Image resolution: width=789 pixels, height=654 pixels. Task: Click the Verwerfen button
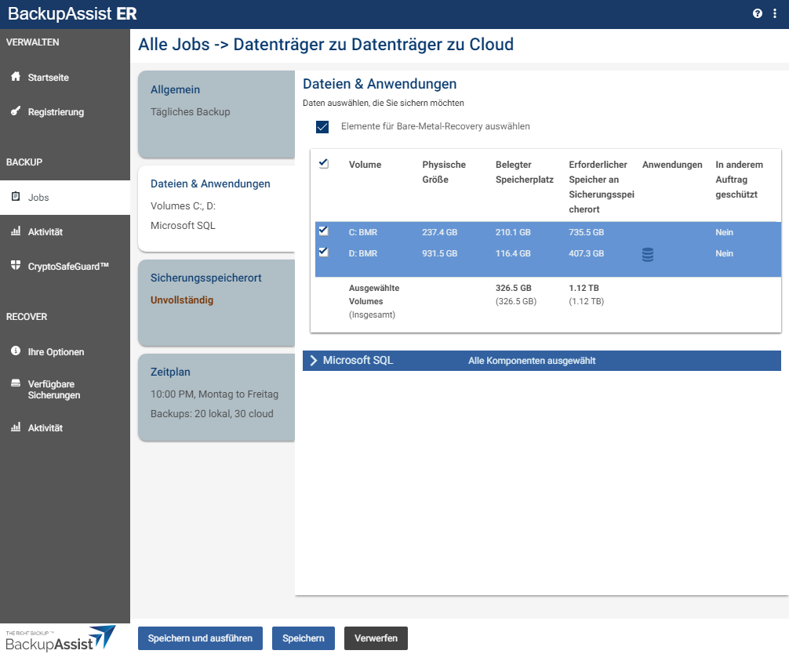[376, 638]
